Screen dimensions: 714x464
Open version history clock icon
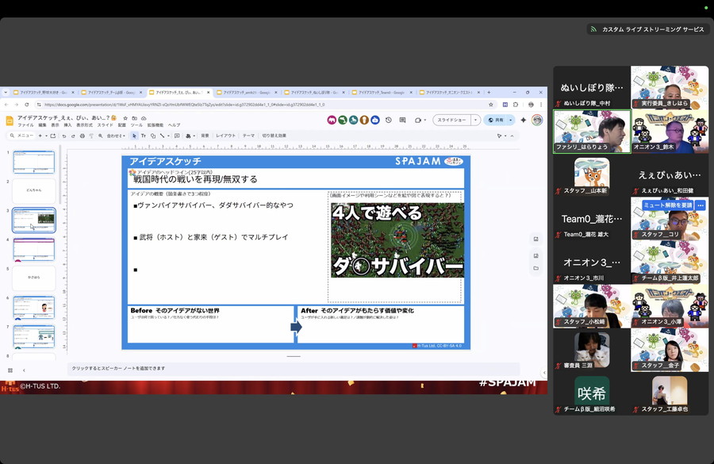388,120
